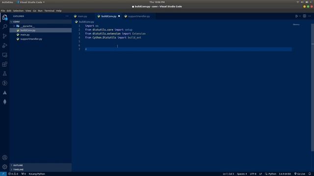The height and width of the screenshot is (176, 314).
Task: Run the Python file with the play icon
Action: point(296,16)
